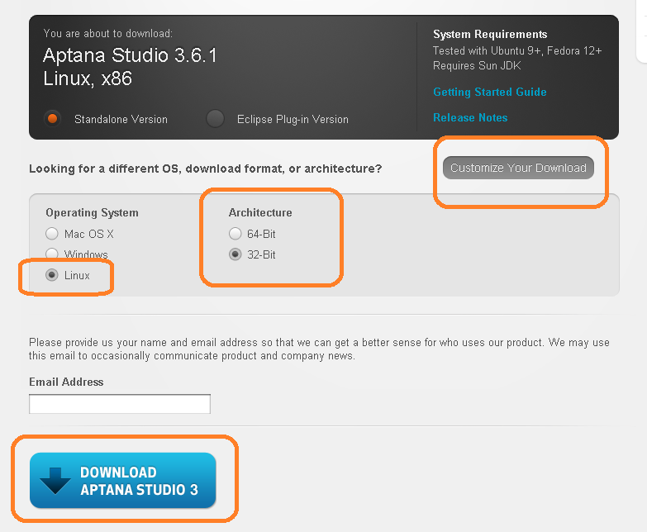647x532 pixels.
Task: Select the Linux radio button
Action: [x=52, y=274]
